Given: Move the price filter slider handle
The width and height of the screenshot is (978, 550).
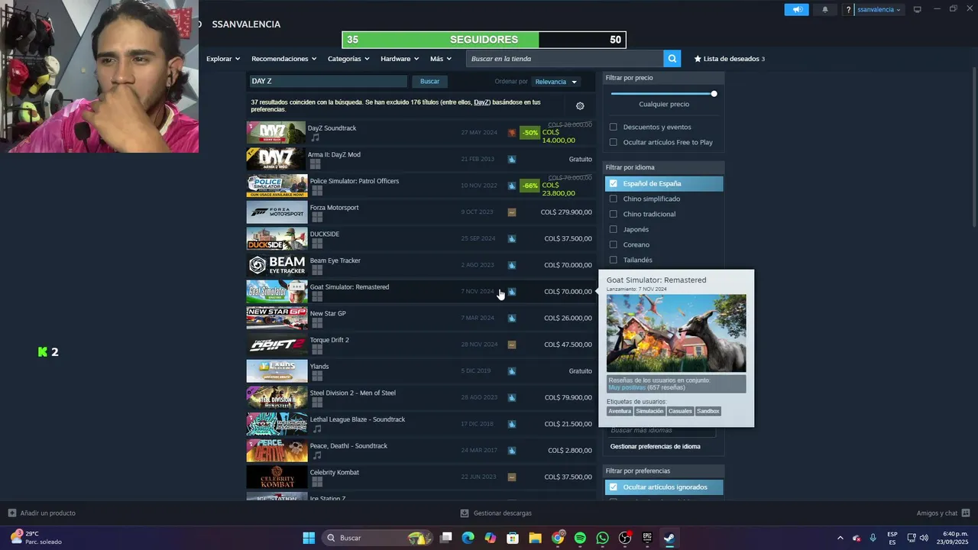Looking at the screenshot, I should click(x=714, y=94).
